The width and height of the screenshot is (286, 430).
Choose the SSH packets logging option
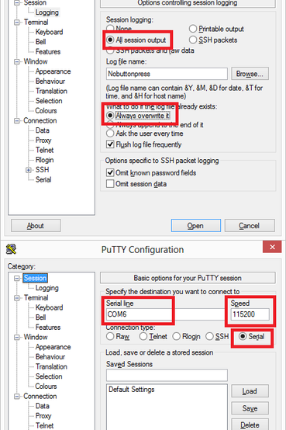click(x=193, y=40)
